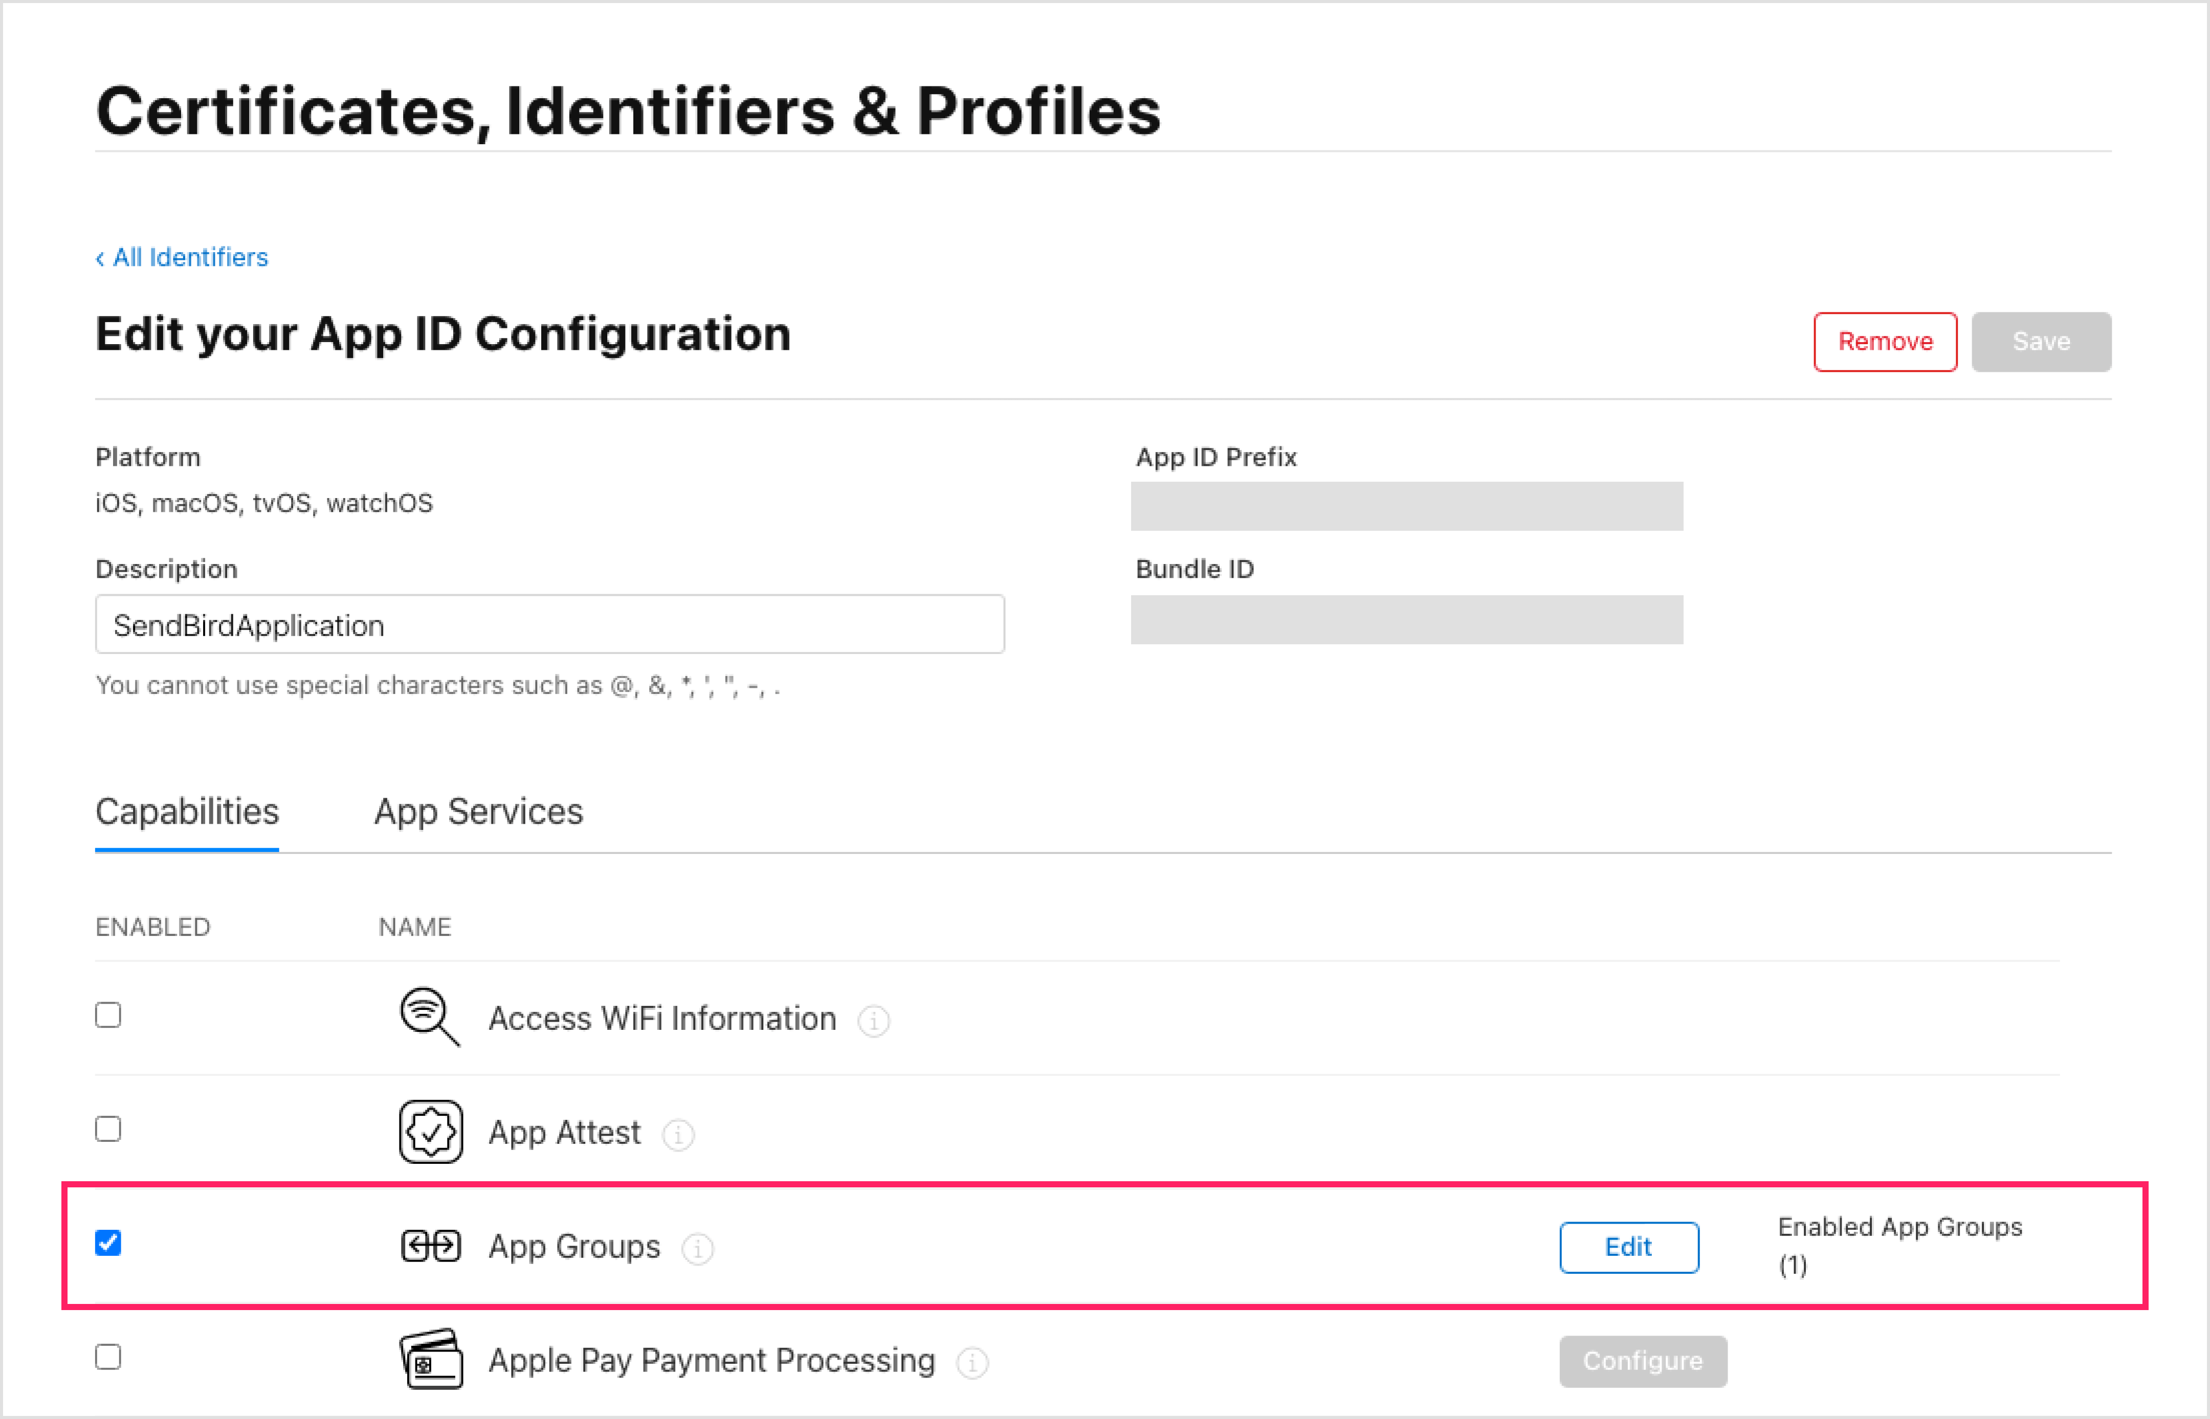Click the greyed Bundle ID field
The height and width of the screenshot is (1419, 2210).
pyautogui.click(x=1406, y=619)
